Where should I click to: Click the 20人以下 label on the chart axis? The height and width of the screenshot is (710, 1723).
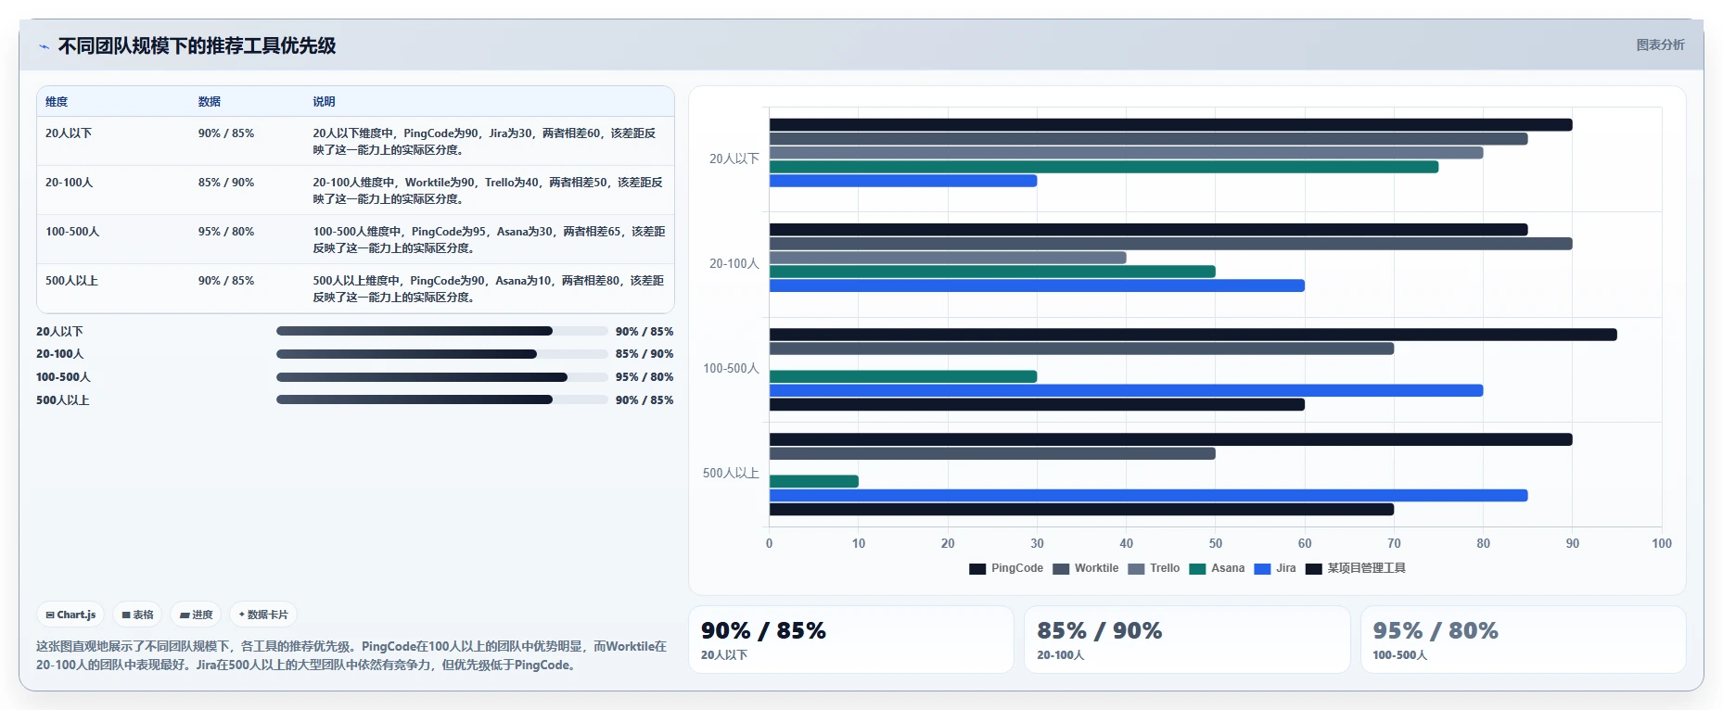(x=734, y=159)
